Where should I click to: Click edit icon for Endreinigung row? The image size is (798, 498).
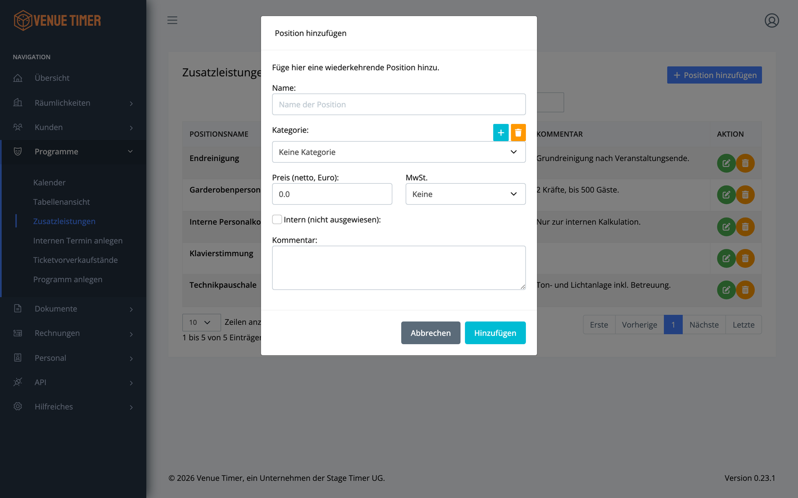click(x=726, y=163)
